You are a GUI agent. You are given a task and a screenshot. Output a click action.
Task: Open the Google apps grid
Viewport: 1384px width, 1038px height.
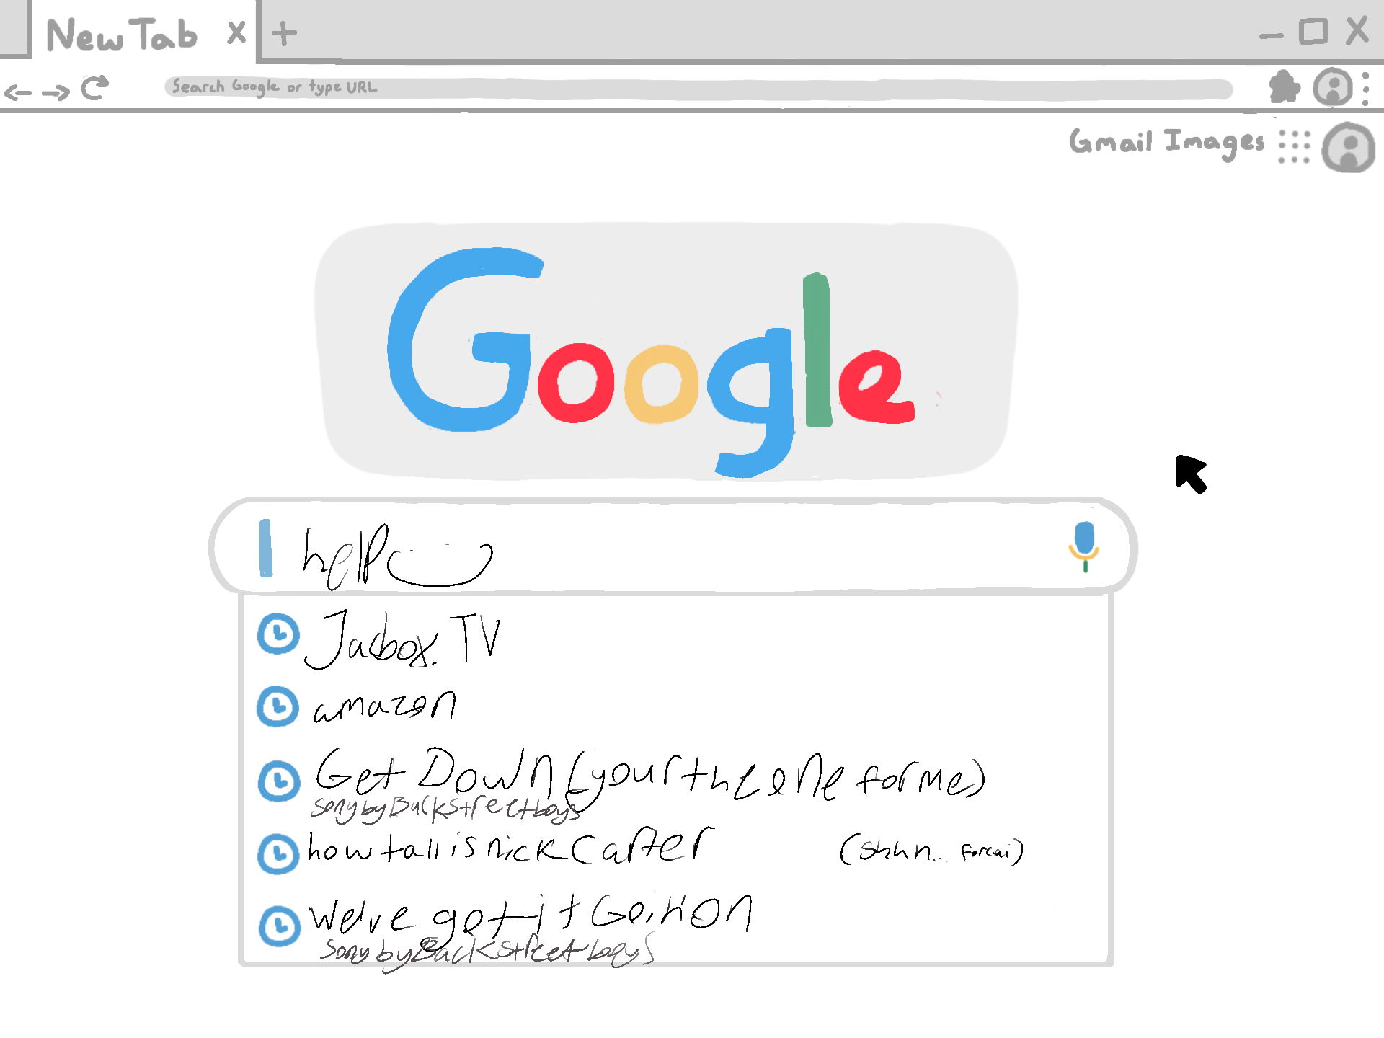coord(1294,146)
